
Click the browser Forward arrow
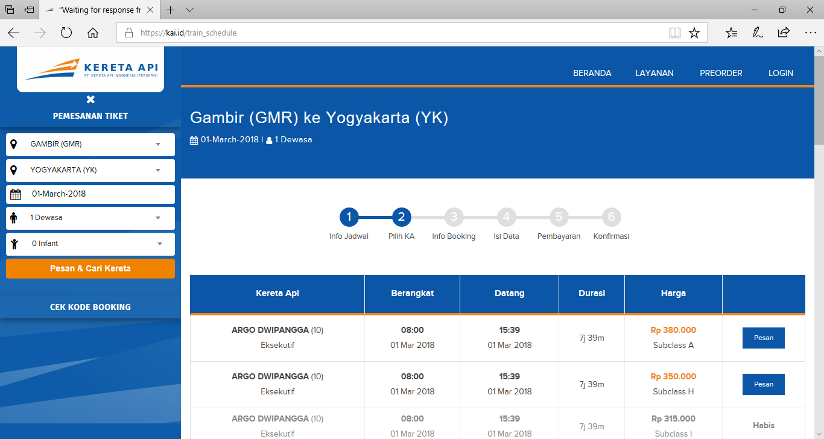[x=40, y=33]
